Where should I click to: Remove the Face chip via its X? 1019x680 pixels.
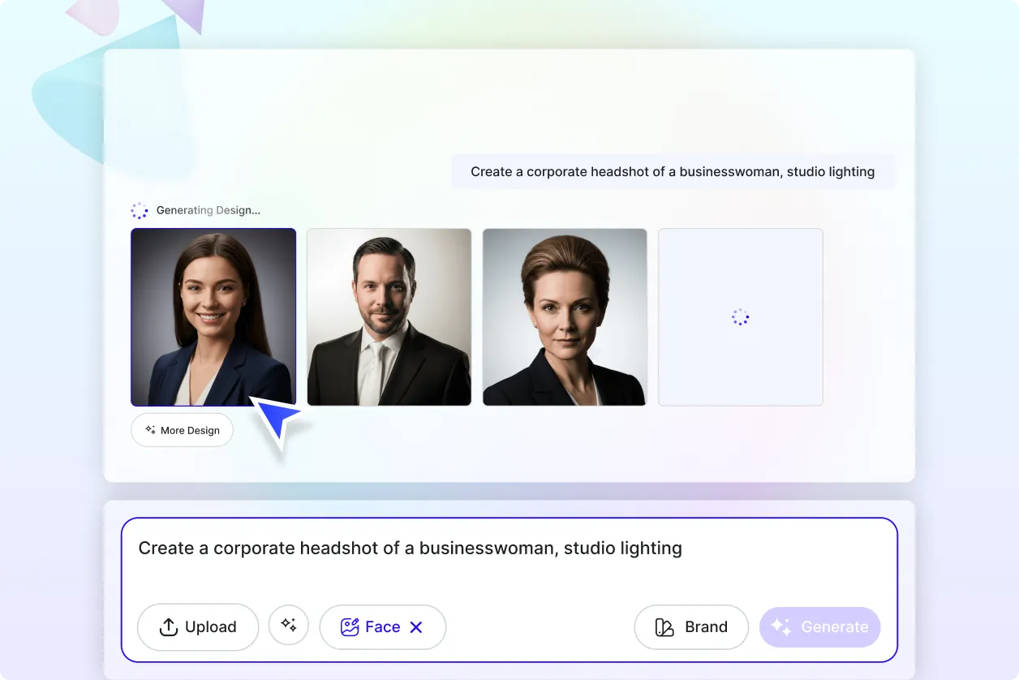415,626
